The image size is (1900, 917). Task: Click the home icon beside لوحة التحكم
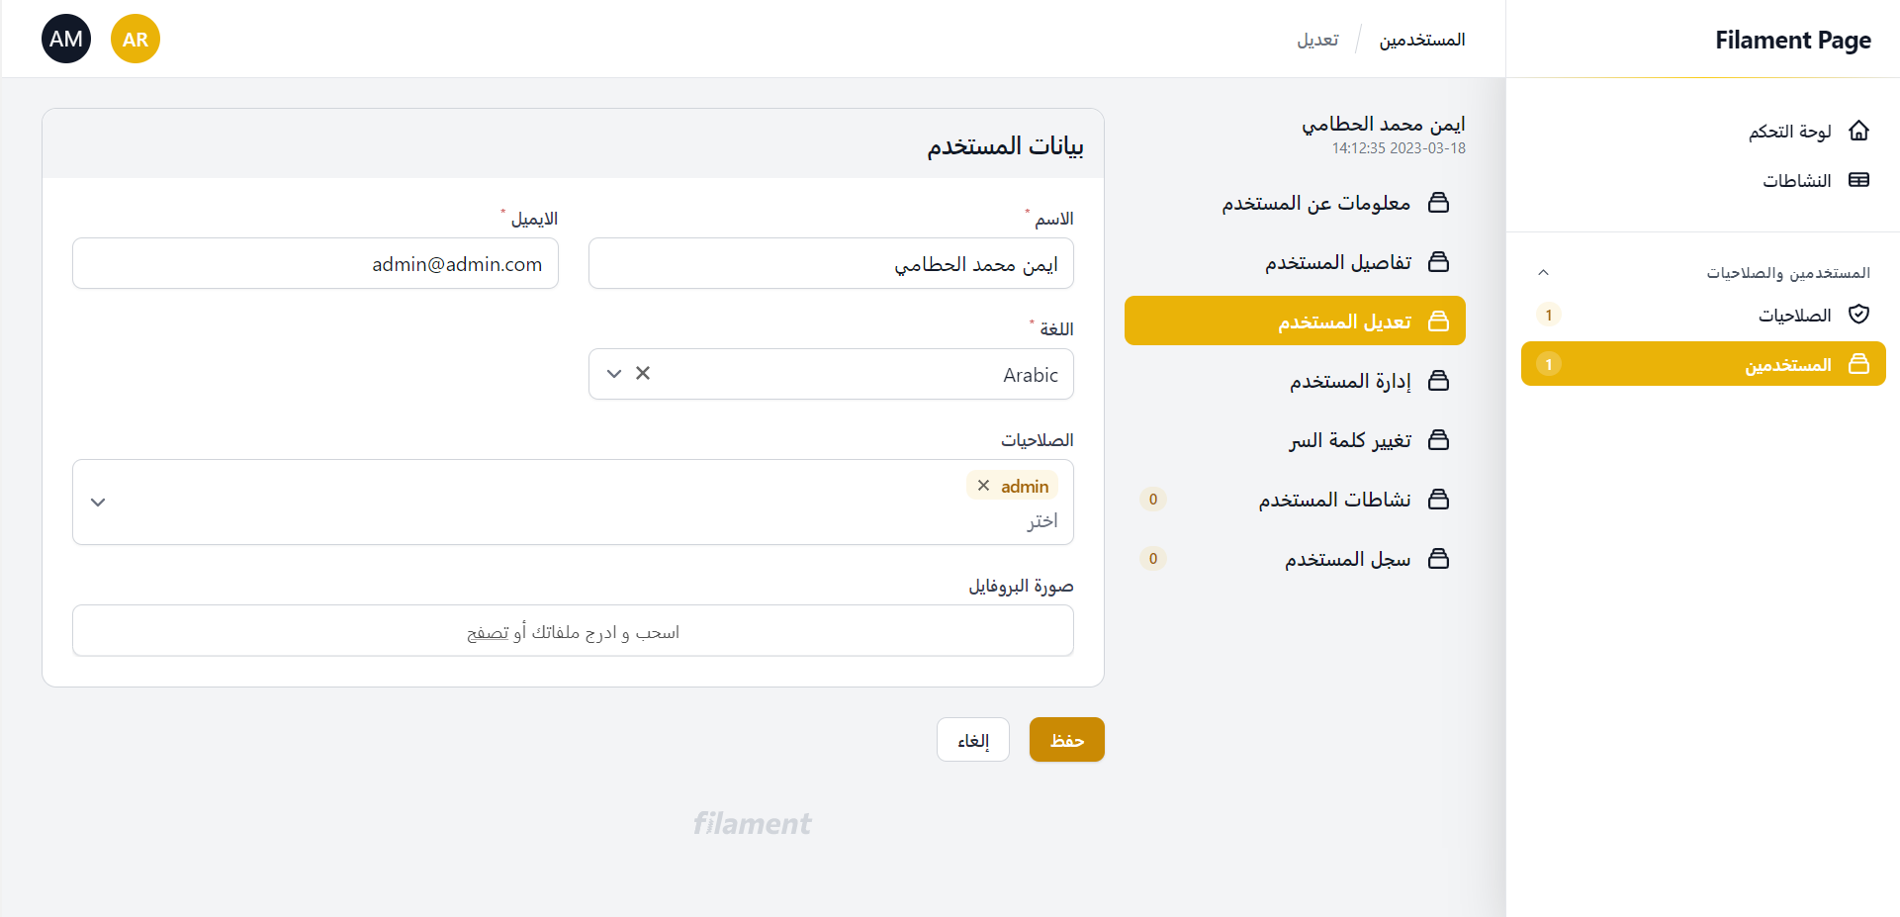click(x=1858, y=131)
